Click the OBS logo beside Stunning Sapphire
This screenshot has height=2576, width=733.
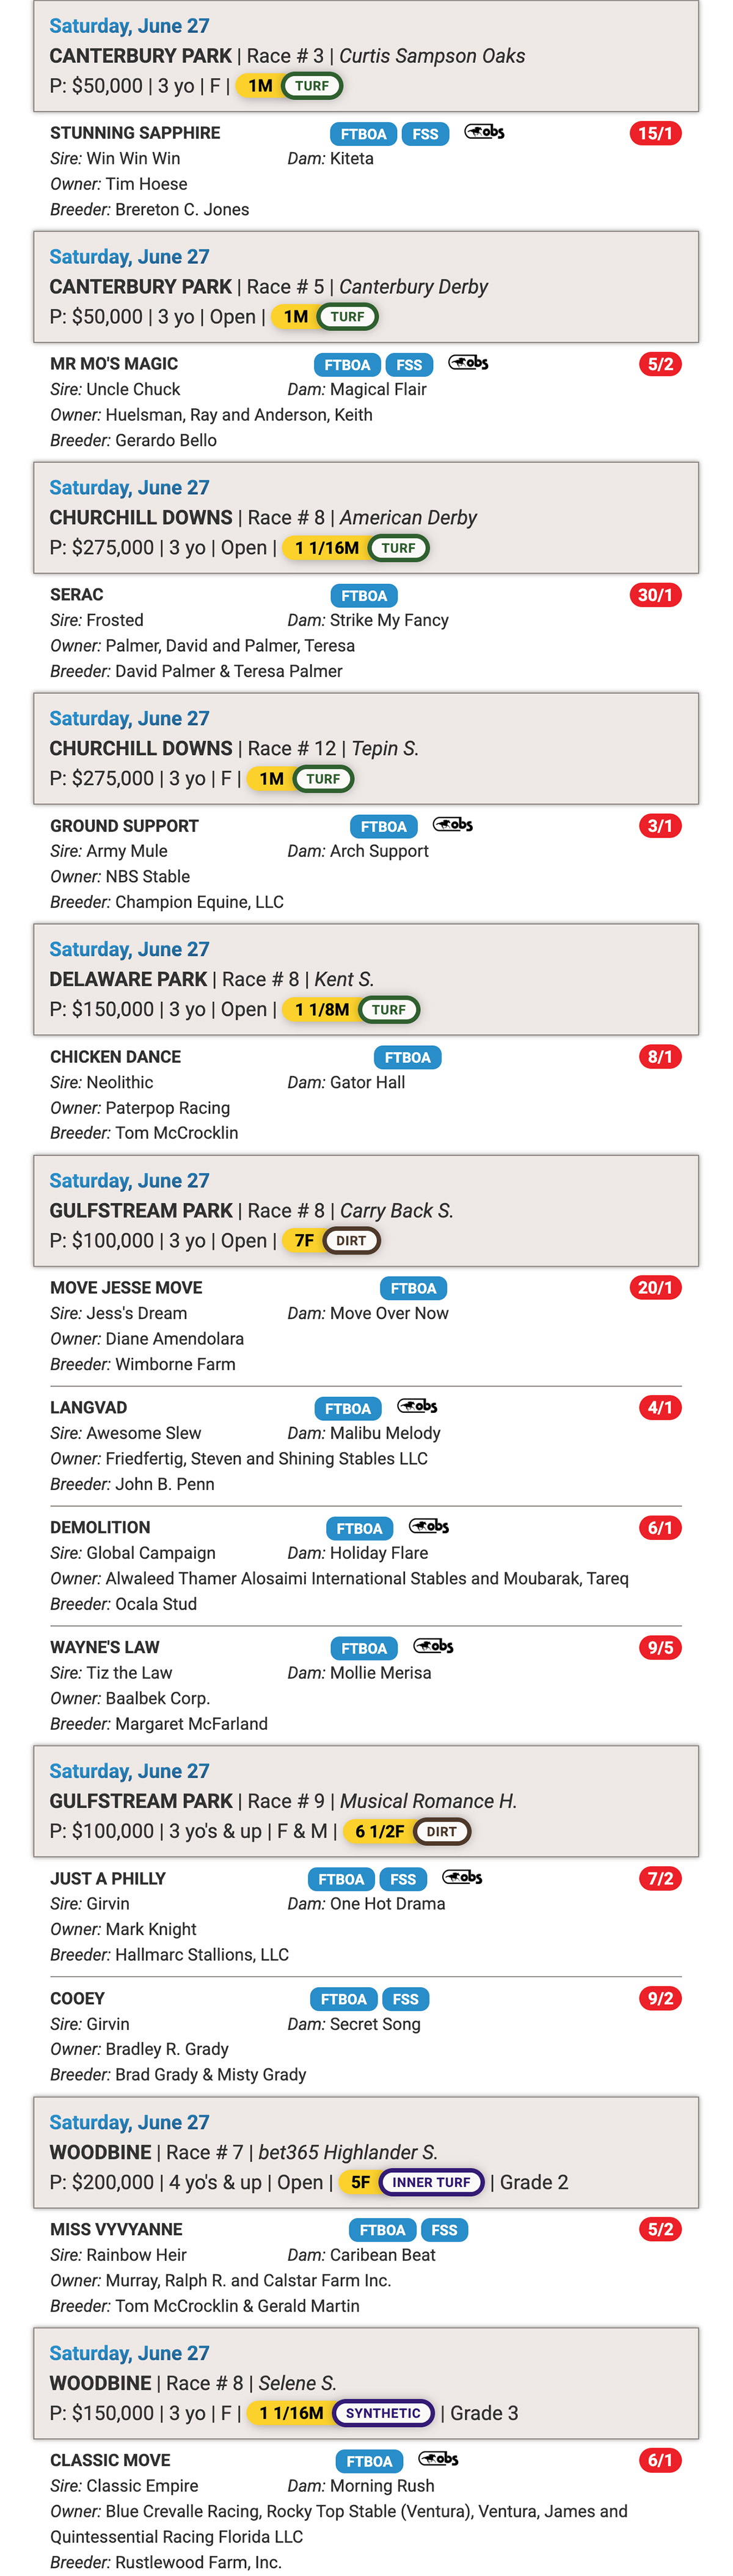pyautogui.click(x=484, y=132)
